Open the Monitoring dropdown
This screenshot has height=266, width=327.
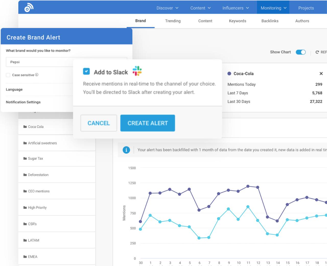coord(273,8)
